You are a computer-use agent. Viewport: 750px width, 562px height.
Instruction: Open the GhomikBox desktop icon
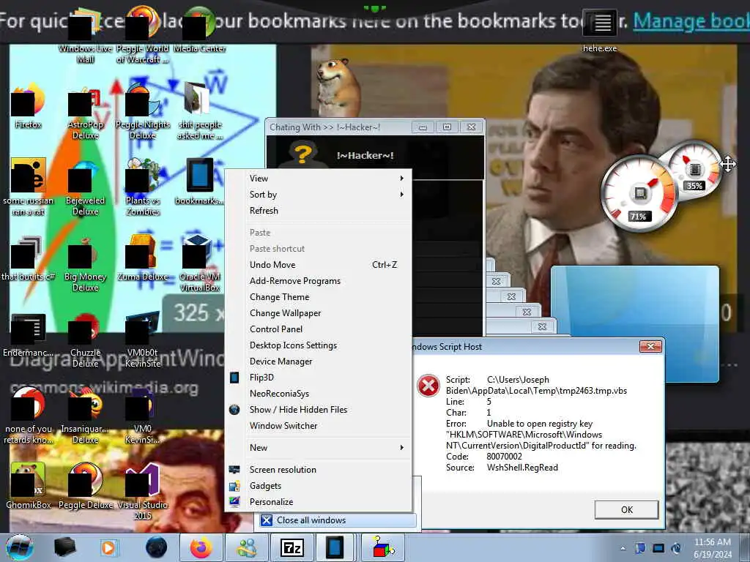(28, 486)
